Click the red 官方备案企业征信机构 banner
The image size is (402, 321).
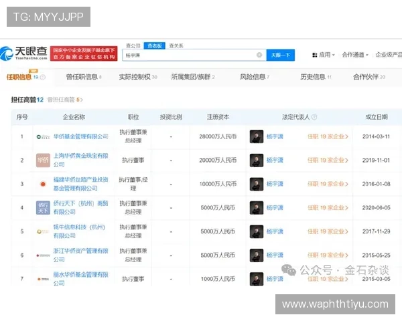tap(84, 53)
